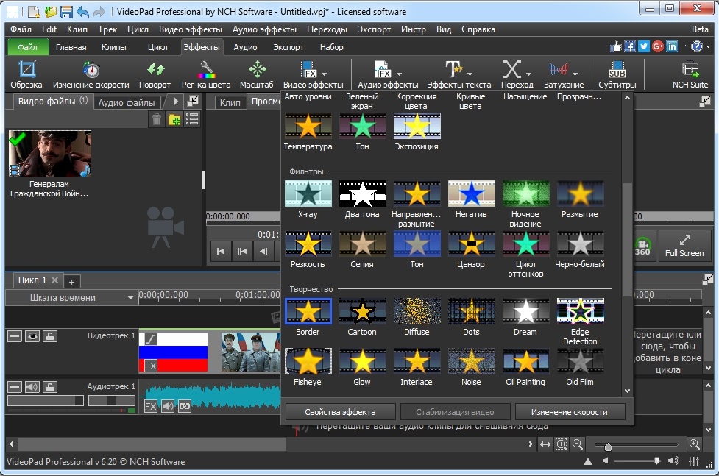Select the Обрезка (crop) tool icon

click(x=25, y=71)
